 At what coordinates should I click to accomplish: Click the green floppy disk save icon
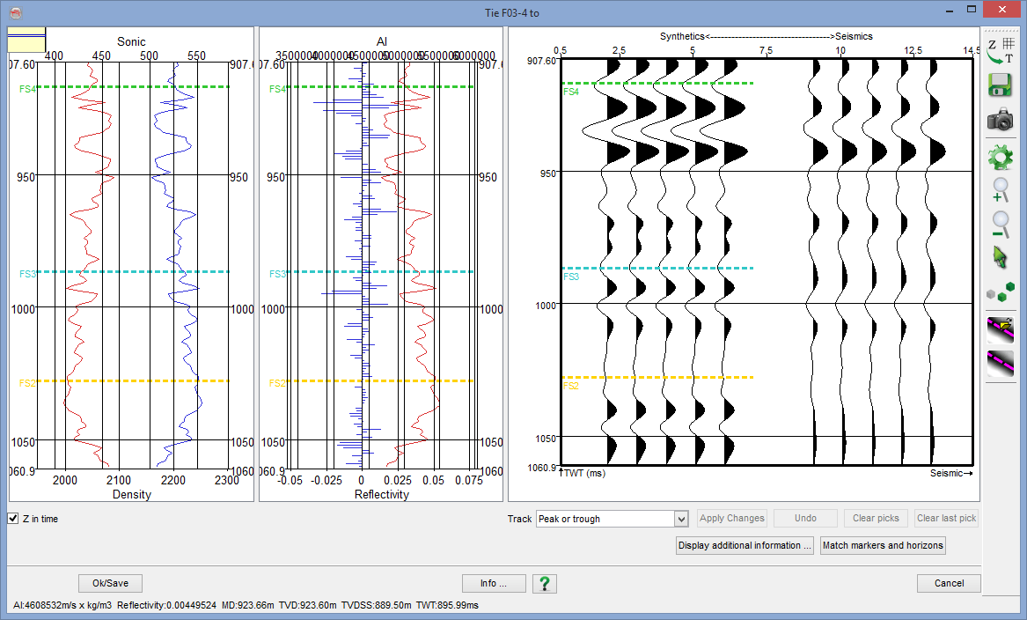click(x=1000, y=85)
